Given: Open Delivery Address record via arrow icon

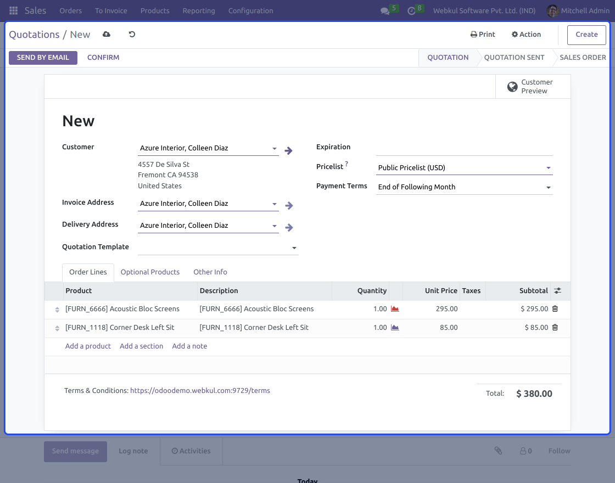Looking at the screenshot, I should pos(289,227).
